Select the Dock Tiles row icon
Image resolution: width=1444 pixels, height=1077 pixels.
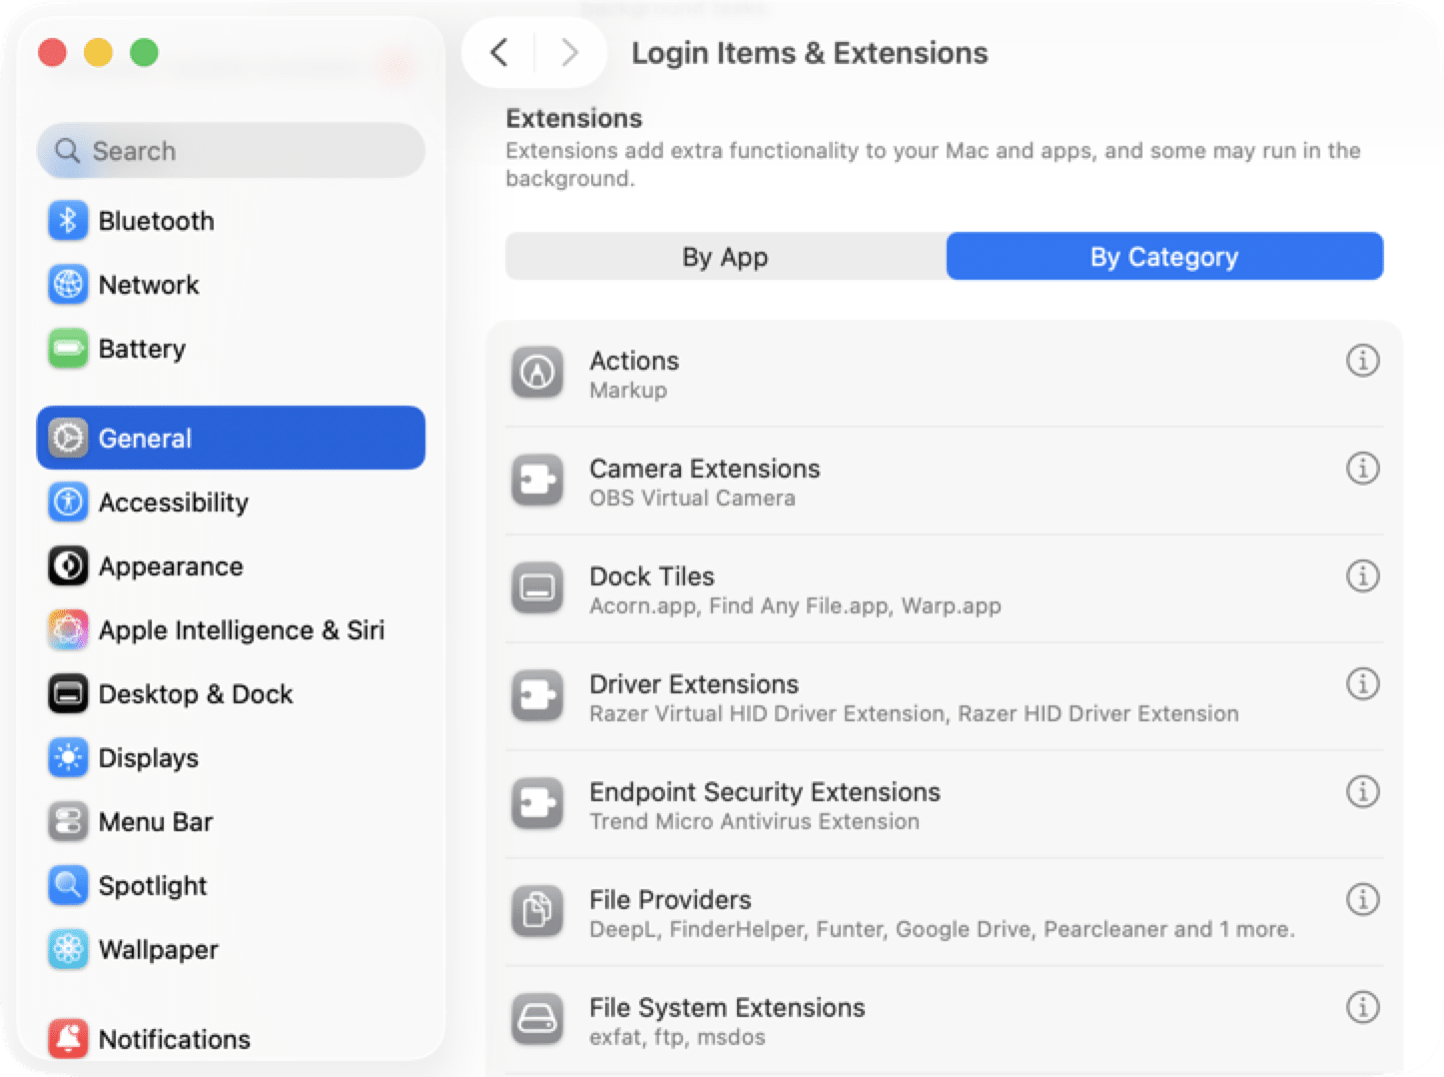point(537,588)
